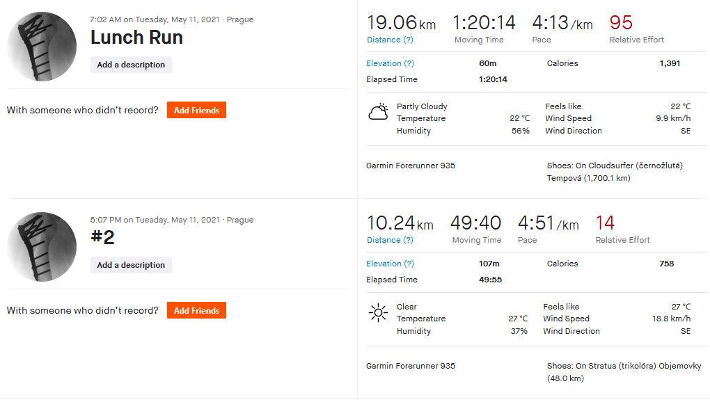Click the 4:13 /km pace value
The height and width of the screenshot is (402, 710).
point(562,23)
